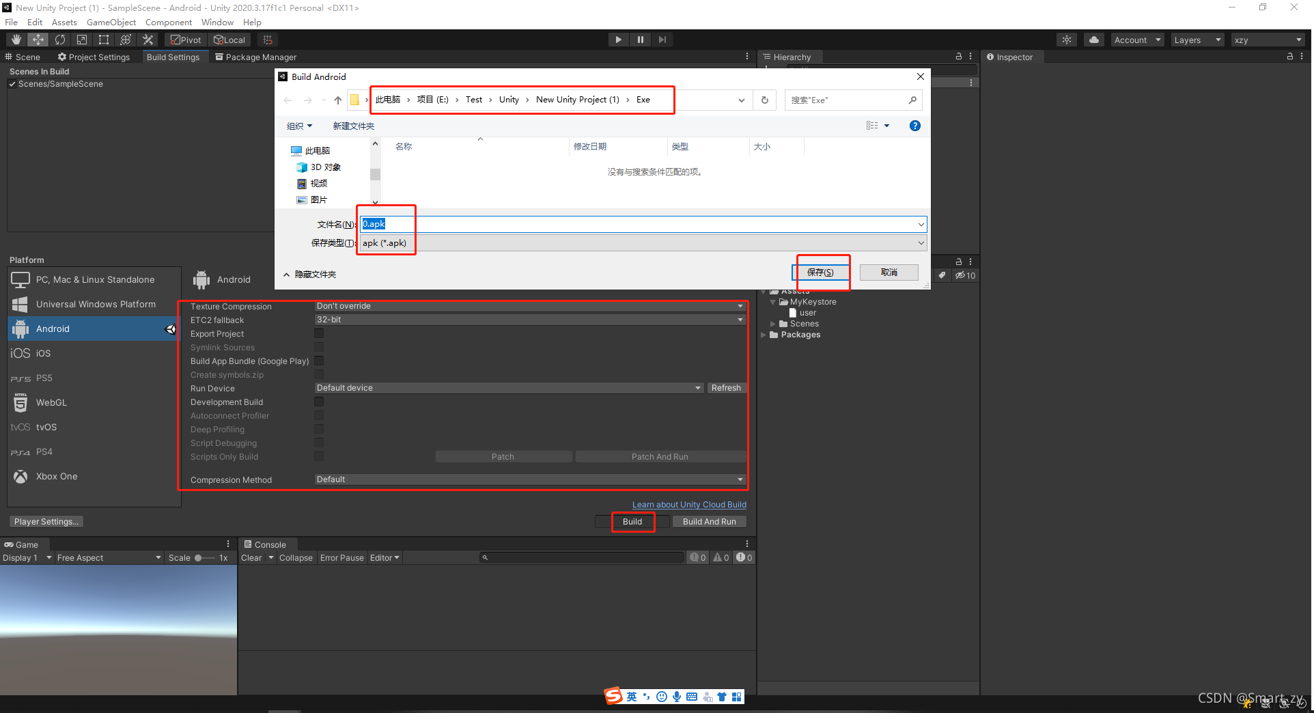Go up one folder in save dialog

338,100
